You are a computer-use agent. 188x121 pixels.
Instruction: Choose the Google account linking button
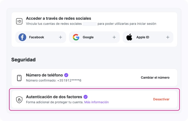(x=94, y=37)
